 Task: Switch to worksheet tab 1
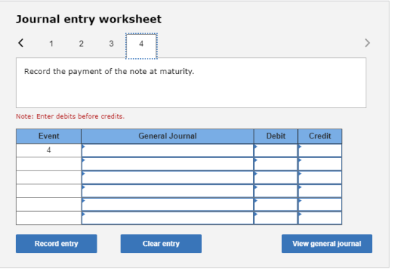tap(52, 44)
